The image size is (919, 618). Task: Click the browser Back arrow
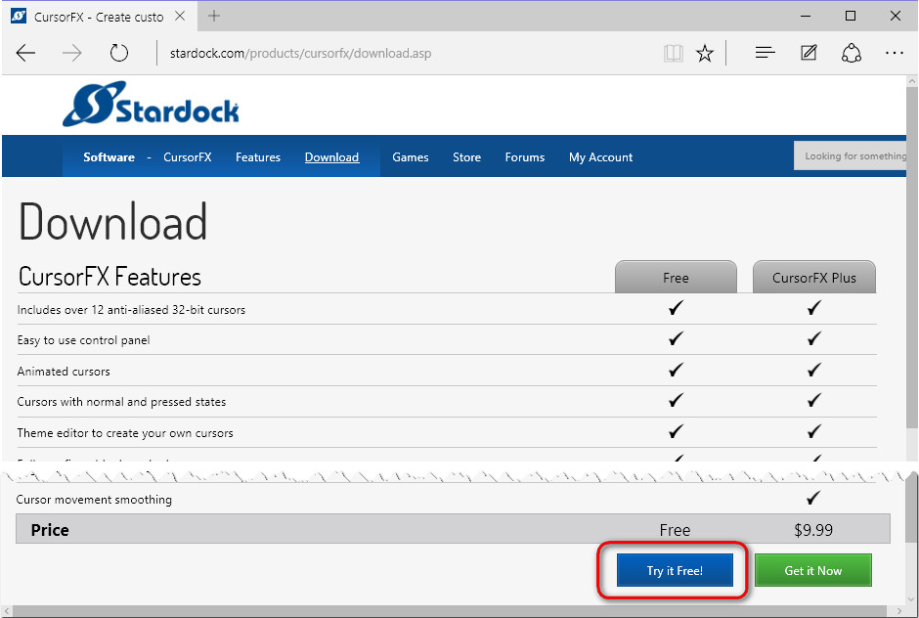[x=26, y=54]
